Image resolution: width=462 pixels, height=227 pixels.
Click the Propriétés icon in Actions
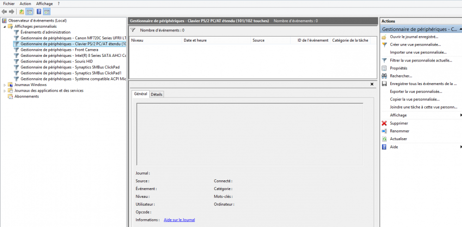384,68
